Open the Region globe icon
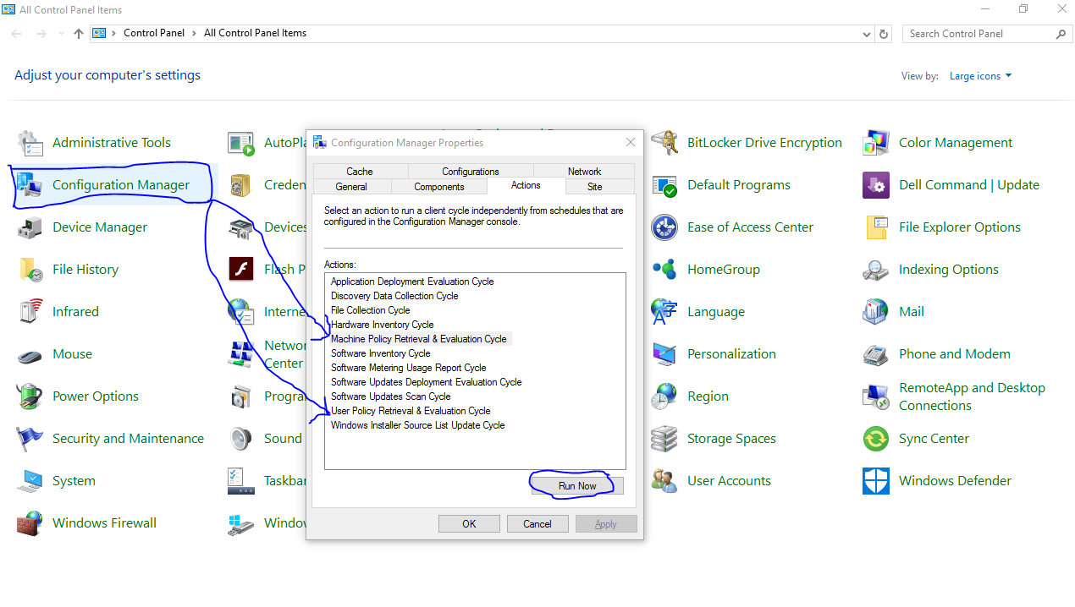The height and width of the screenshot is (607, 1075). [664, 396]
